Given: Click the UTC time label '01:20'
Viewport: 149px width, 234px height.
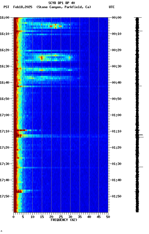Looking at the screenshot, I should tap(117, 148).
